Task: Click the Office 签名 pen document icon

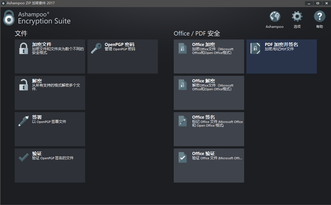Action: 183,121
